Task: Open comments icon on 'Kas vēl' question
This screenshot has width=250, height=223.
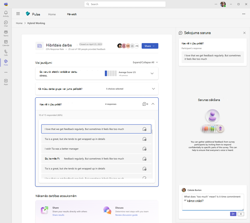Action: click(144, 104)
